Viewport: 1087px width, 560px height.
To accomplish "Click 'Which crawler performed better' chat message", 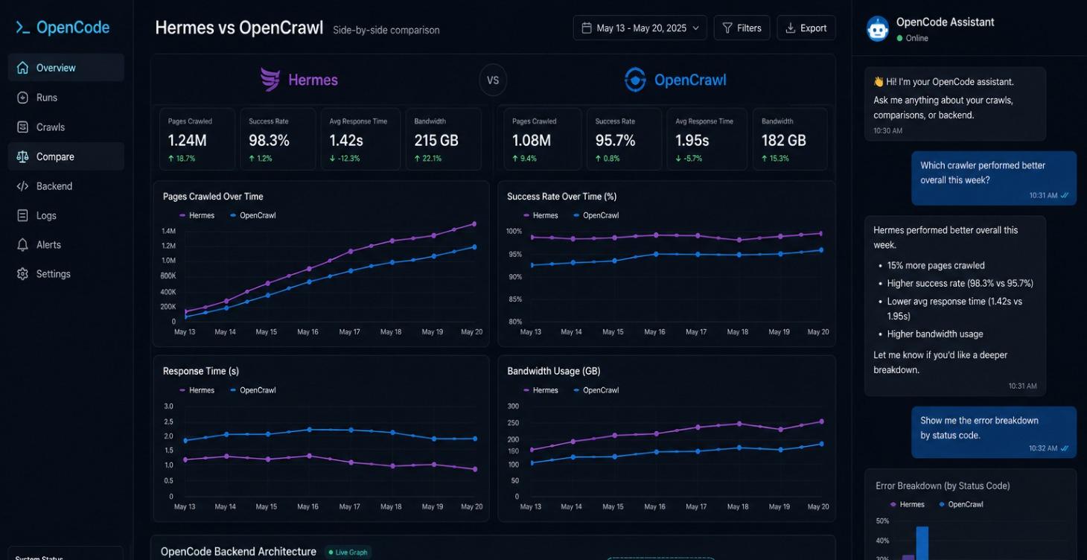I will [994, 179].
